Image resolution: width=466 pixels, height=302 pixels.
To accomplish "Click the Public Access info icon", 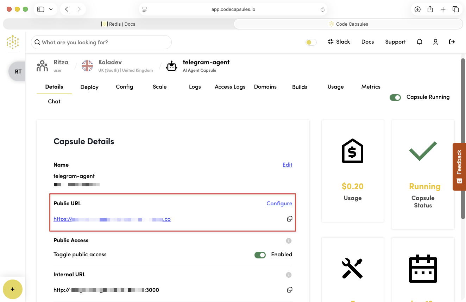I will click(x=289, y=241).
